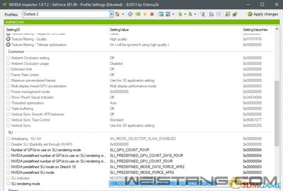Click the High quality setting value

tap(119, 39)
